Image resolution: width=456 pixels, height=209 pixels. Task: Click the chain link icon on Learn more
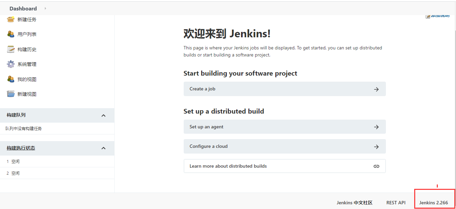(x=376, y=166)
